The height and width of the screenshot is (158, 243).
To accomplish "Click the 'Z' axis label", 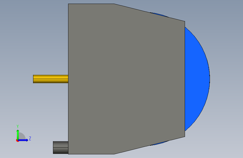I will pyautogui.click(x=30, y=138).
